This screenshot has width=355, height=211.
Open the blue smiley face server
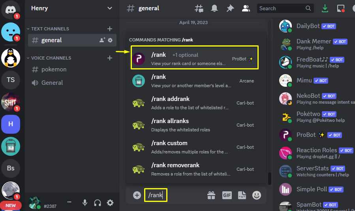tap(10, 32)
